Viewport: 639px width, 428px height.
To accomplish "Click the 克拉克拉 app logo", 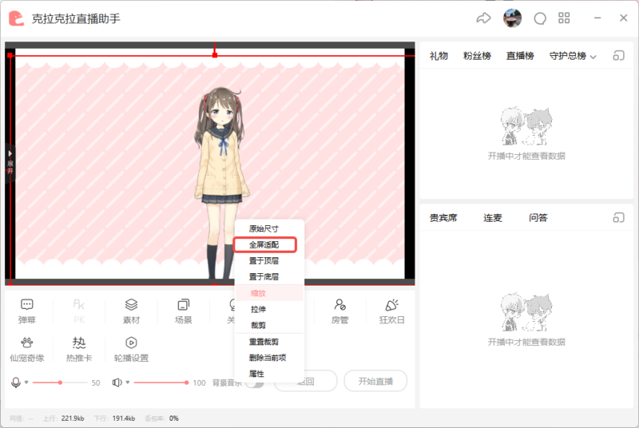I will (x=17, y=18).
